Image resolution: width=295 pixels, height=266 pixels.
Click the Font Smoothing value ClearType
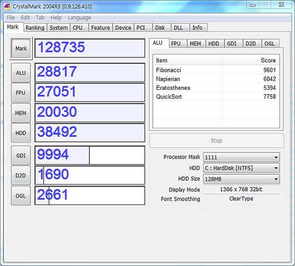coord(241,199)
